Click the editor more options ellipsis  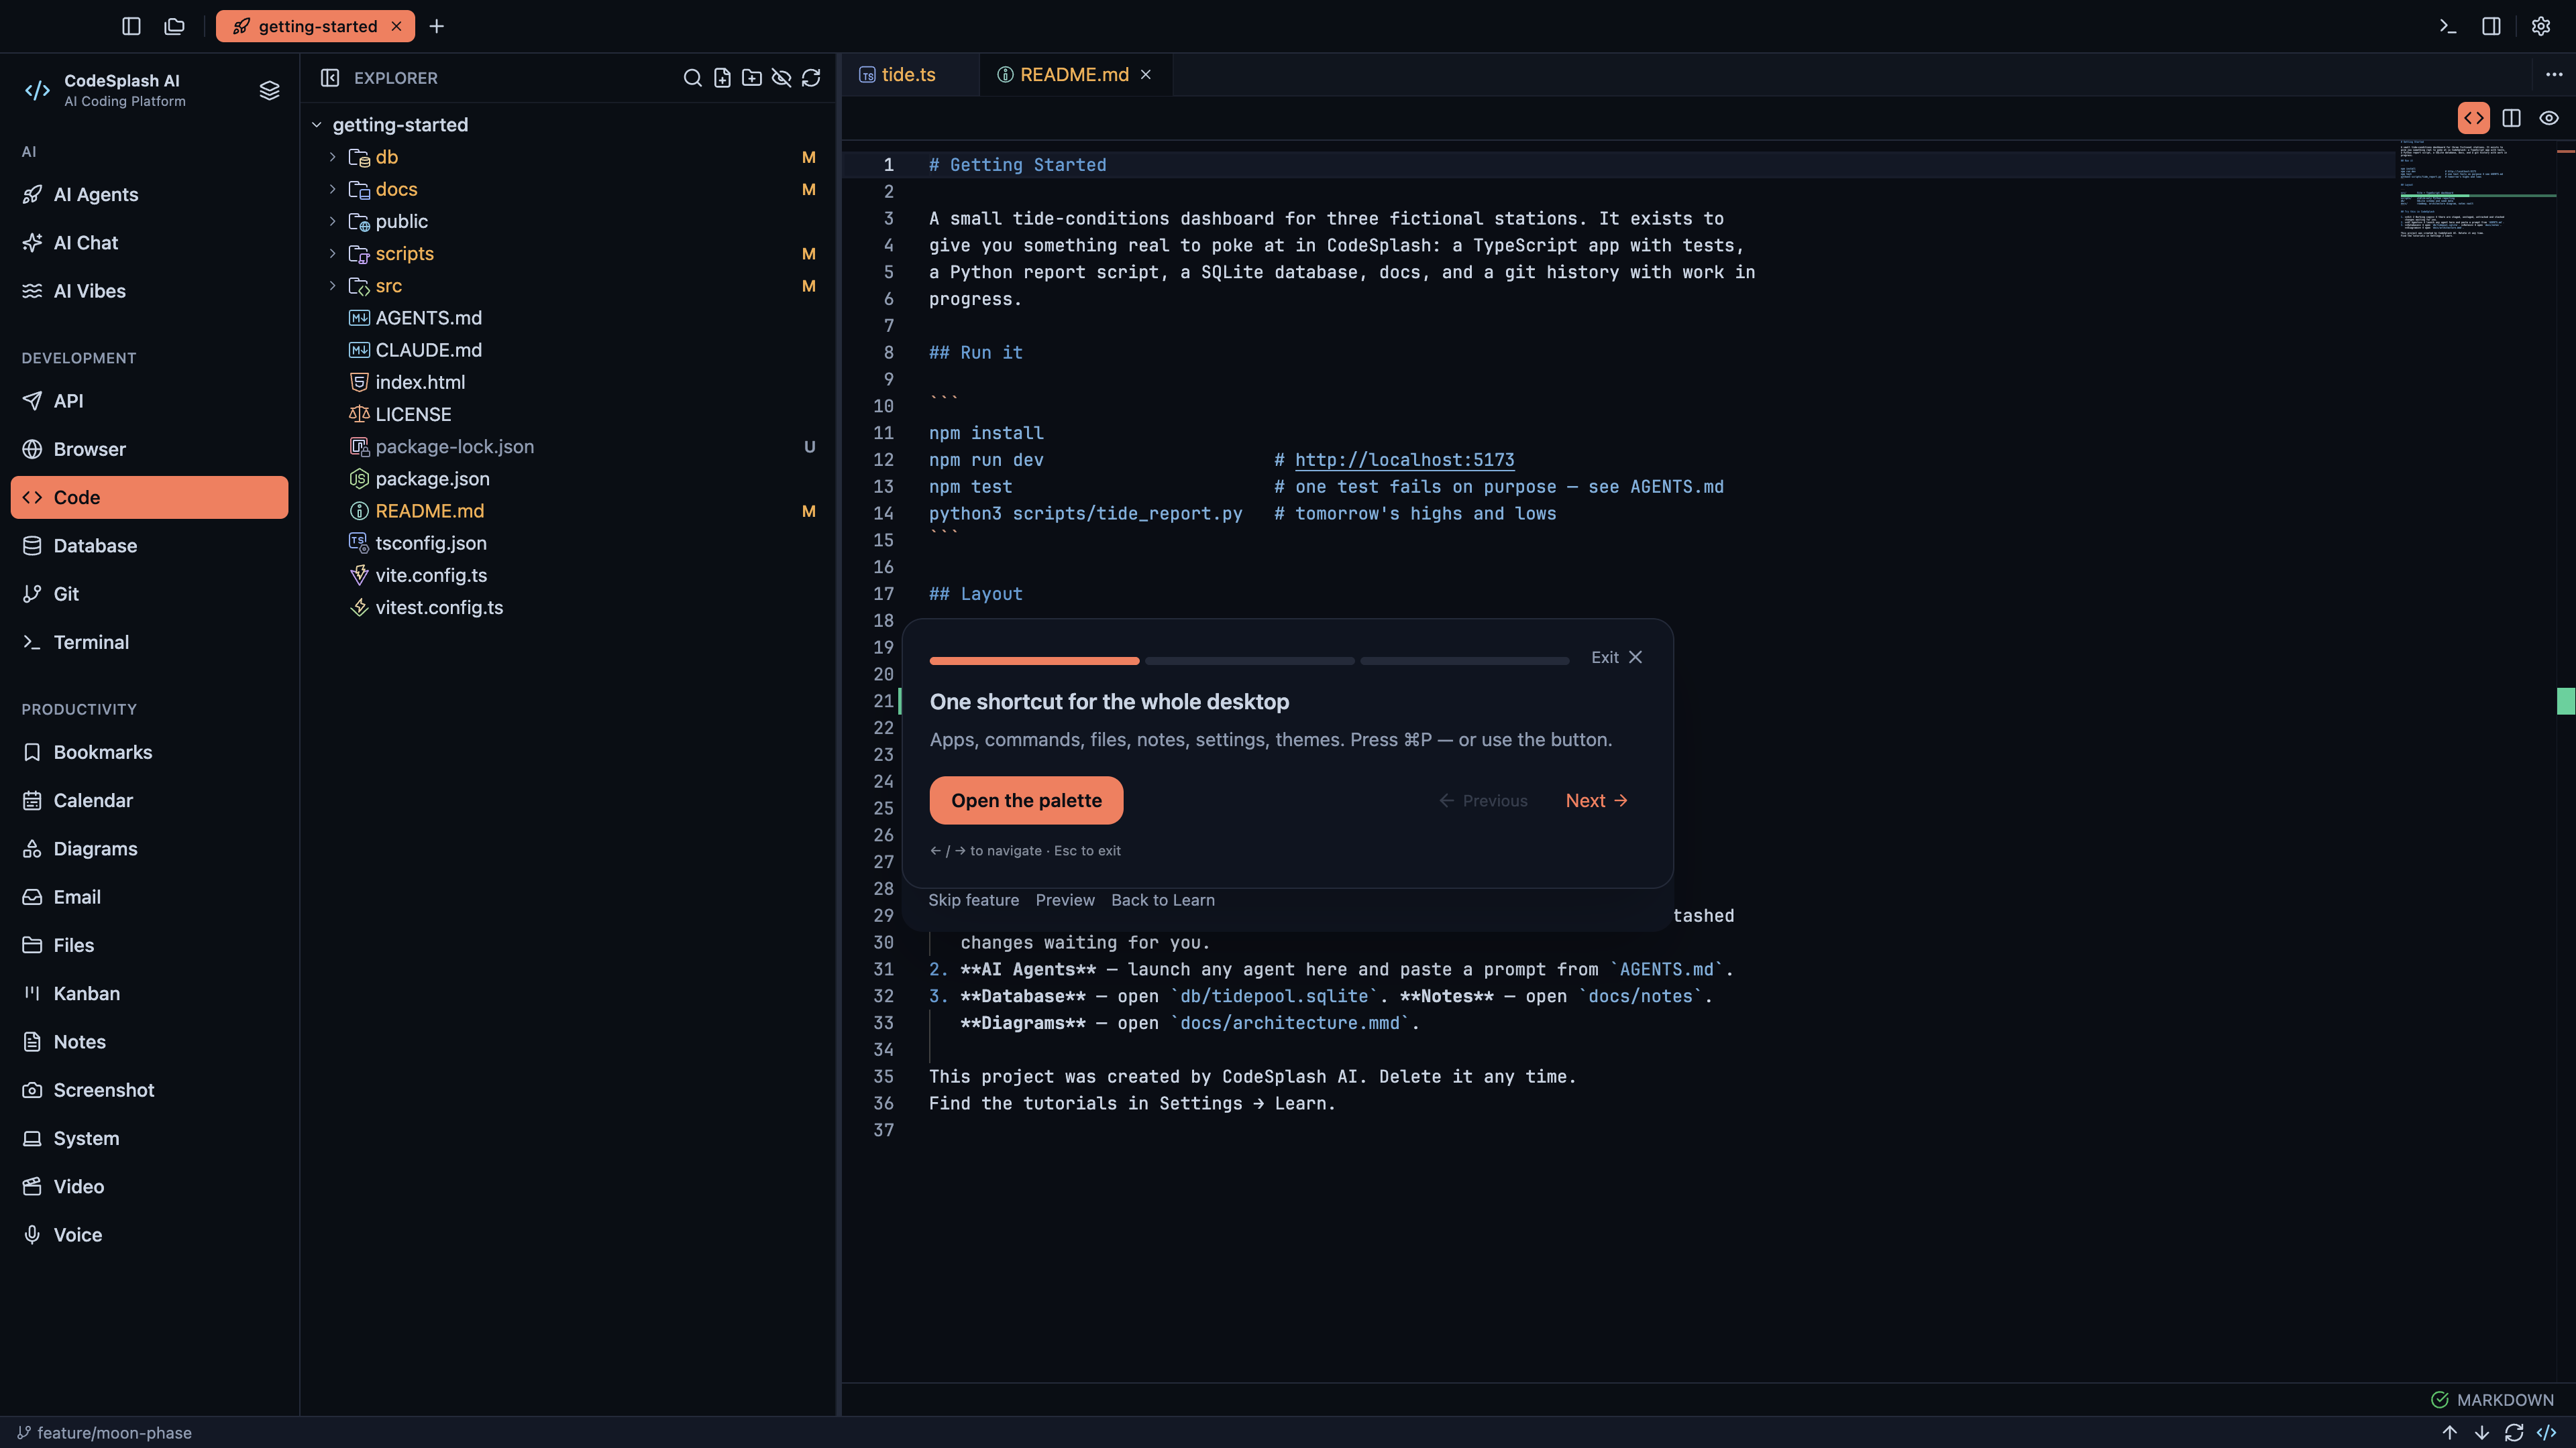pos(2554,75)
